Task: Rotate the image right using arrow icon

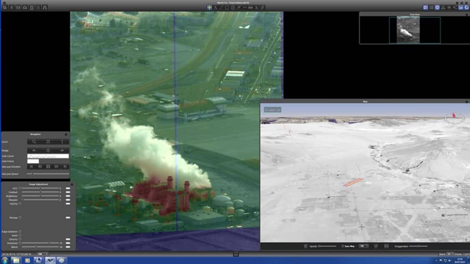Action: 62,150
